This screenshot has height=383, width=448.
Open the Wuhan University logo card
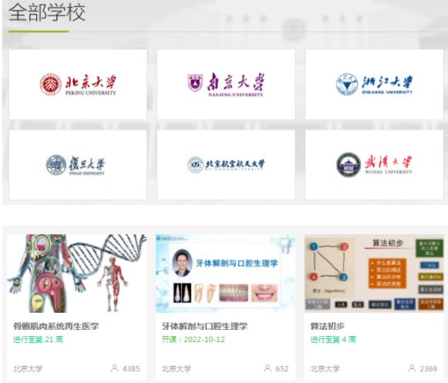click(374, 164)
